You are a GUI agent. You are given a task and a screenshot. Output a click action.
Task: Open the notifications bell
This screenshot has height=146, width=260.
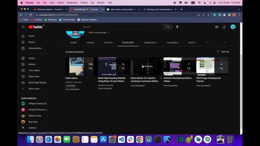224,27
